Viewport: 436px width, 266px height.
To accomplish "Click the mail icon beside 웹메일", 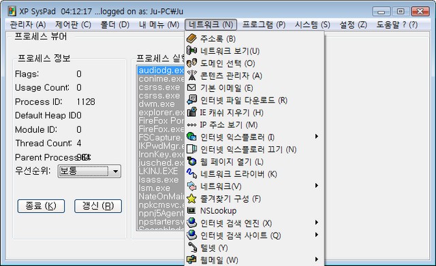I will 191,260.
